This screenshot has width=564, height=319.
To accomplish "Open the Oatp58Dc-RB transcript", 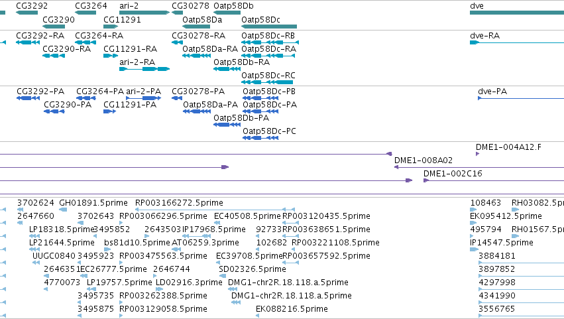I will click(x=268, y=36).
